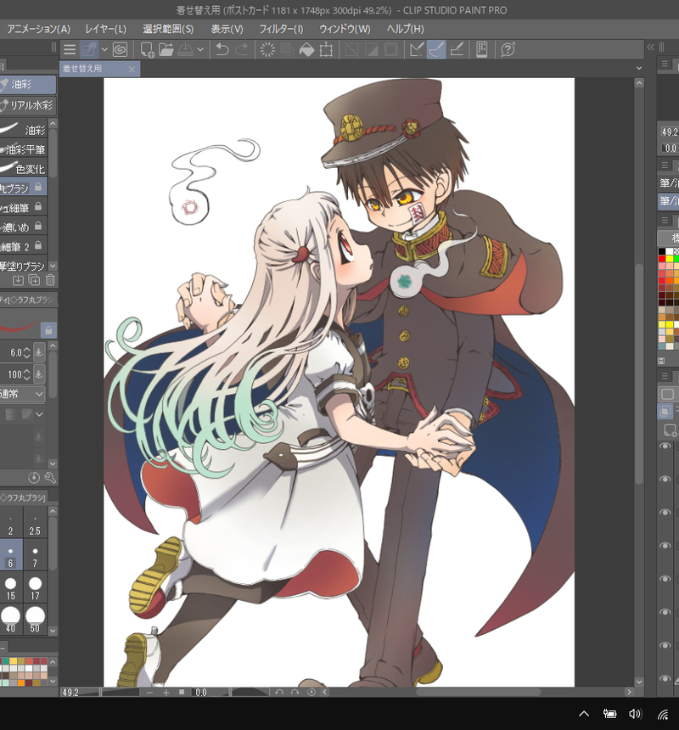The height and width of the screenshot is (730, 679).
Task: Collapse the right palette dock chevrons
Action: coord(651,47)
